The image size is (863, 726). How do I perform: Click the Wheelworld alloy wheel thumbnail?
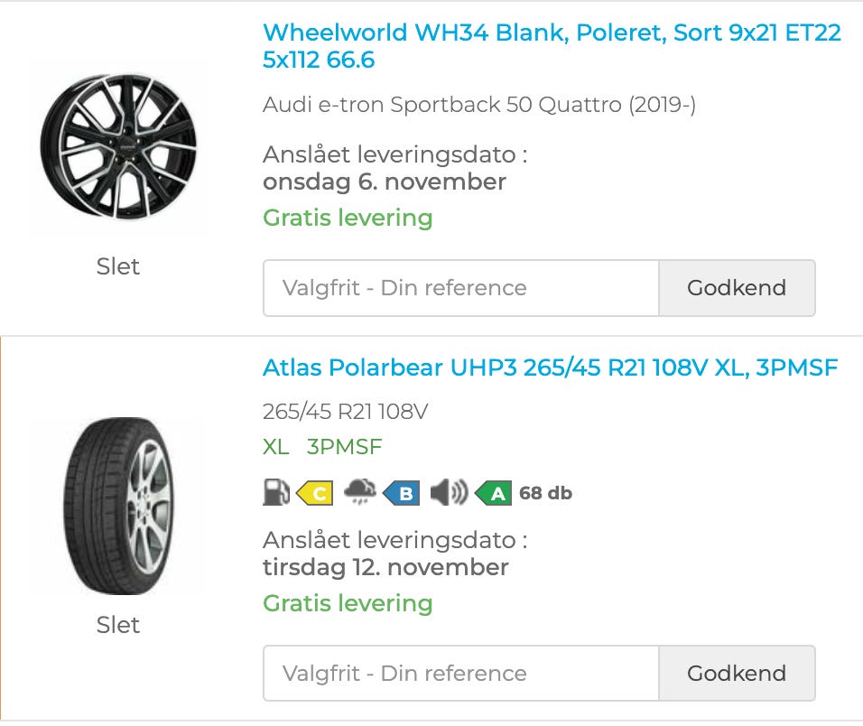(118, 147)
